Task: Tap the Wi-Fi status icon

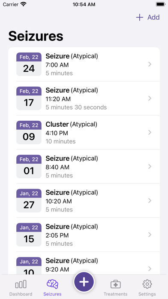Action: [24, 4]
